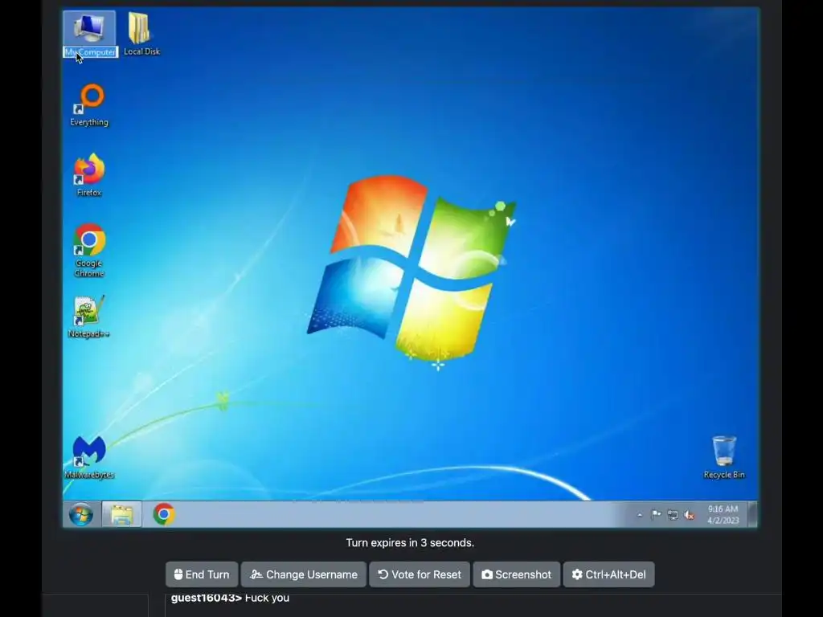Select the Malwarebytes desktop shortcut
This screenshot has height=617, width=823.
click(89, 457)
